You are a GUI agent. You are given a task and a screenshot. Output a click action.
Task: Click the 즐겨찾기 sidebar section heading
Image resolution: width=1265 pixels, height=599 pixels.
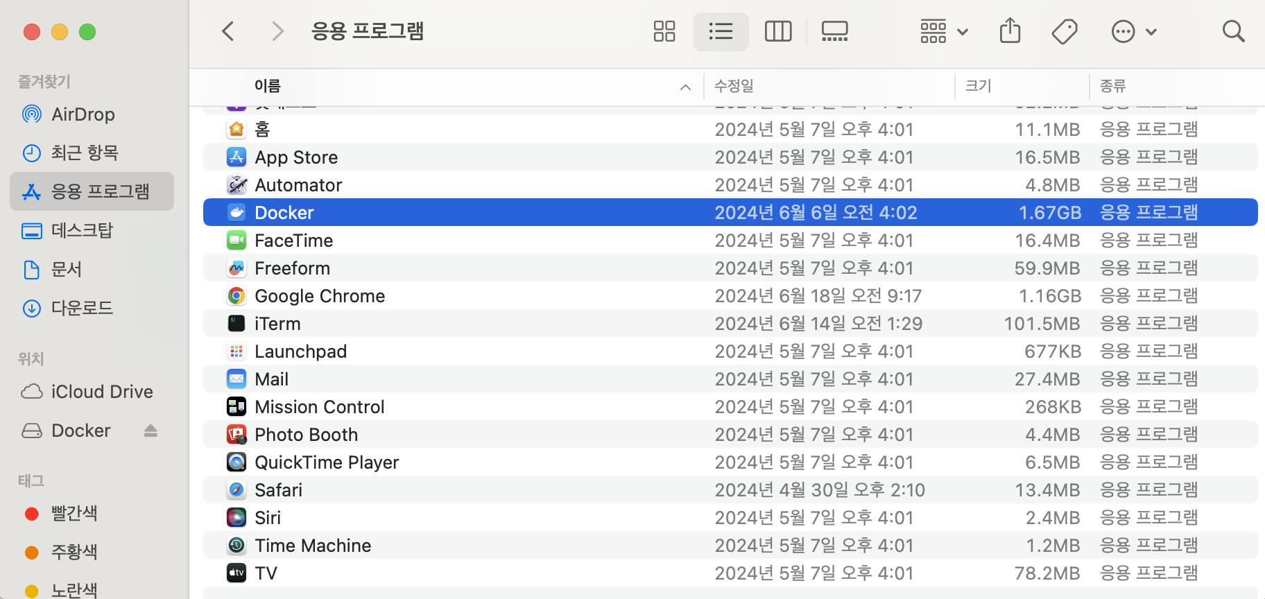tap(44, 82)
